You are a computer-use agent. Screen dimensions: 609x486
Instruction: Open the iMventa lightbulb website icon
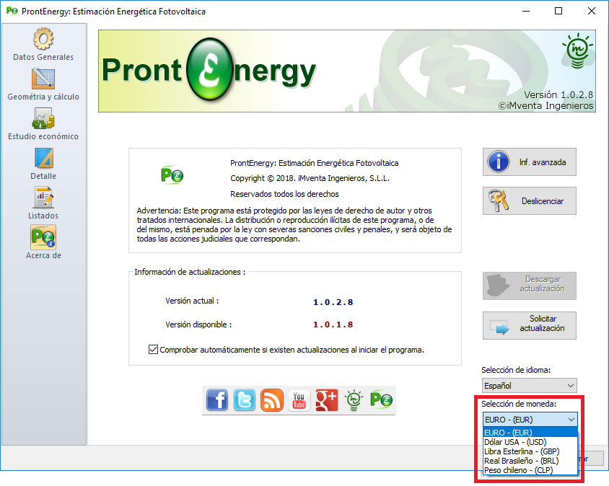coord(354,400)
